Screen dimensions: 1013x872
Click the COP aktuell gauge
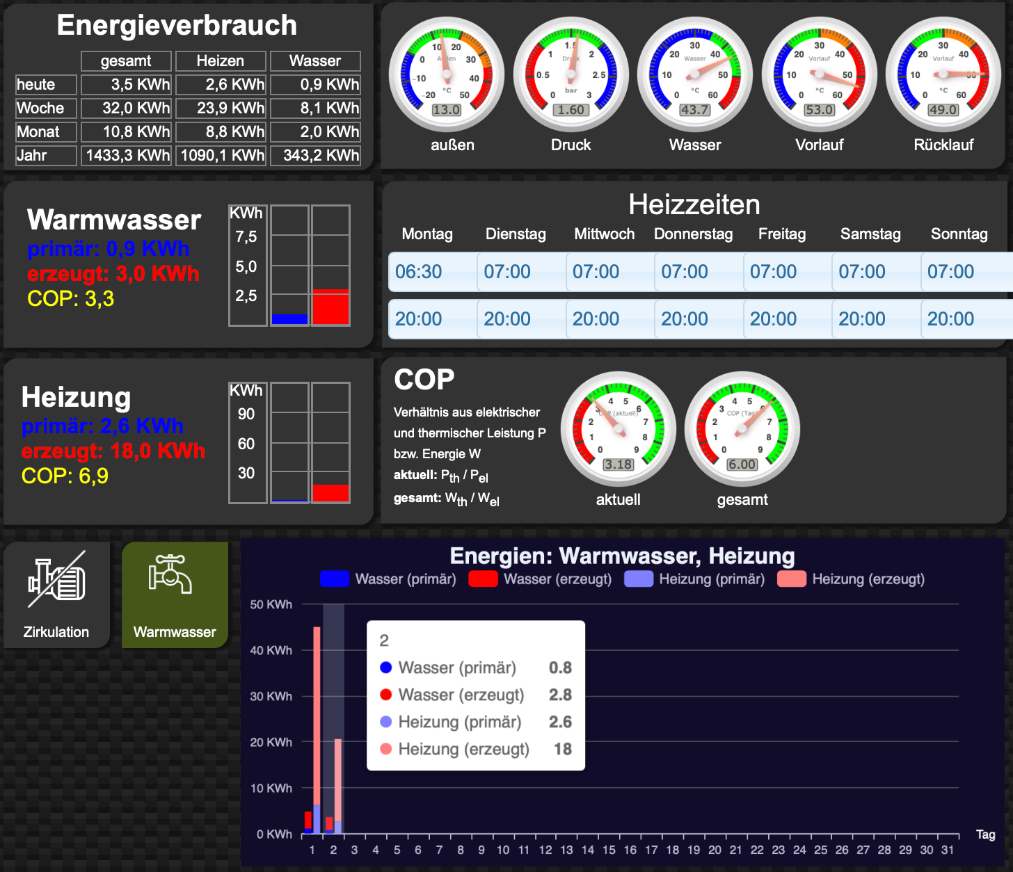click(x=618, y=429)
